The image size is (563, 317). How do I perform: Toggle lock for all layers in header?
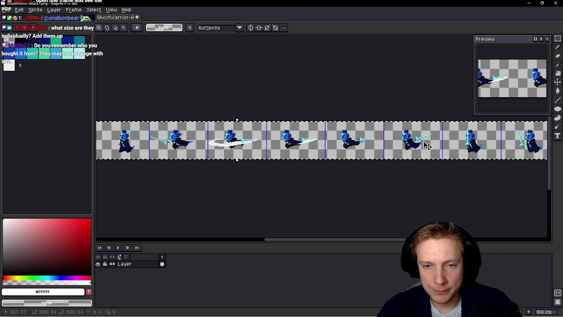click(105, 257)
